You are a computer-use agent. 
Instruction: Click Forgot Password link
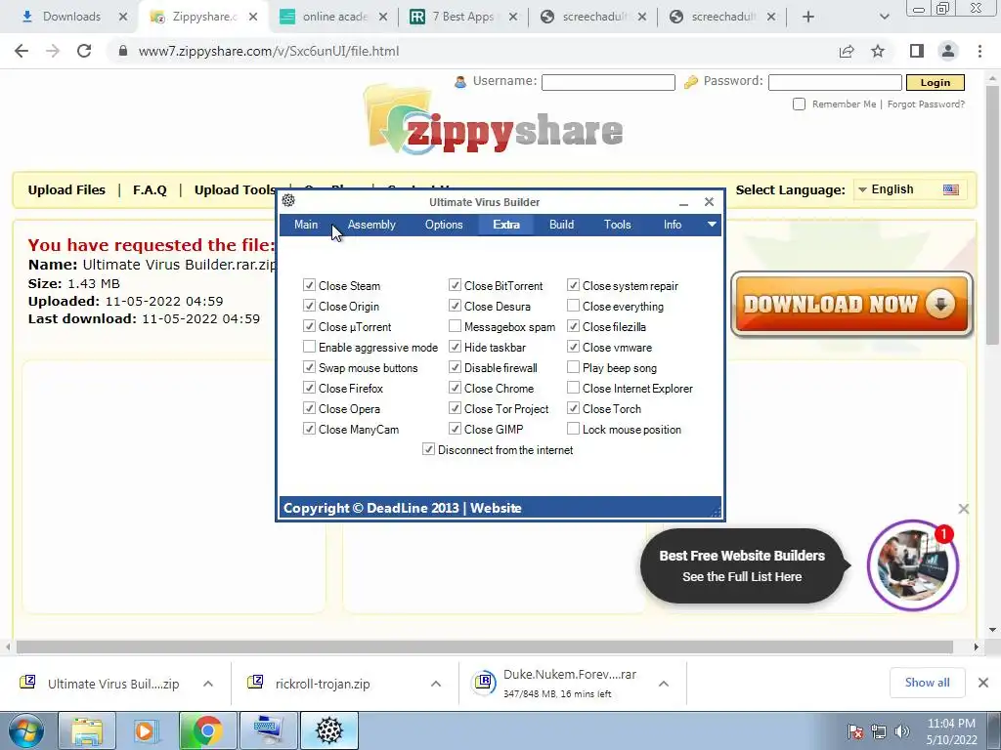[x=926, y=104]
